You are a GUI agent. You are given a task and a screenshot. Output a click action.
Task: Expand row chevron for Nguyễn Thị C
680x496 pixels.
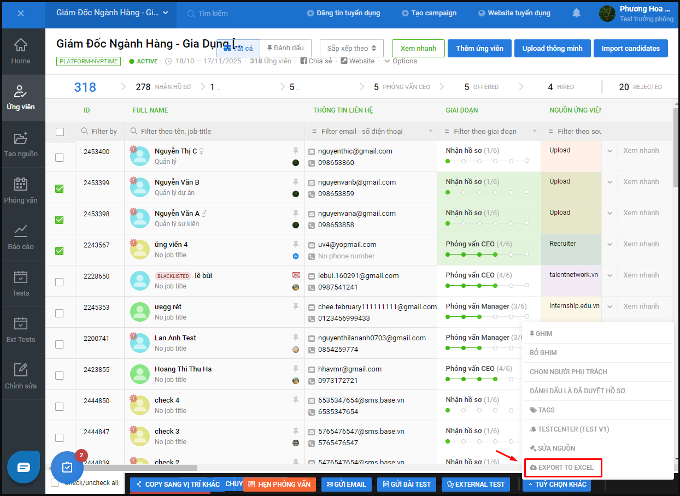tap(609, 151)
